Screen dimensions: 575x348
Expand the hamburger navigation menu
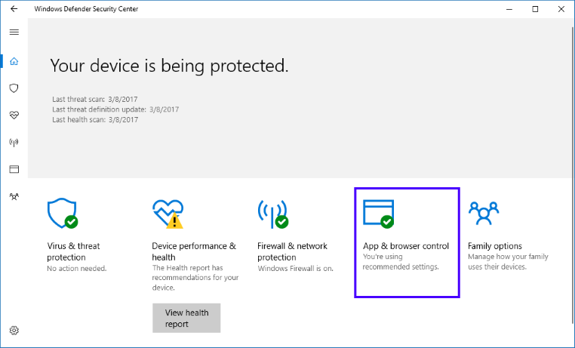pyautogui.click(x=14, y=32)
